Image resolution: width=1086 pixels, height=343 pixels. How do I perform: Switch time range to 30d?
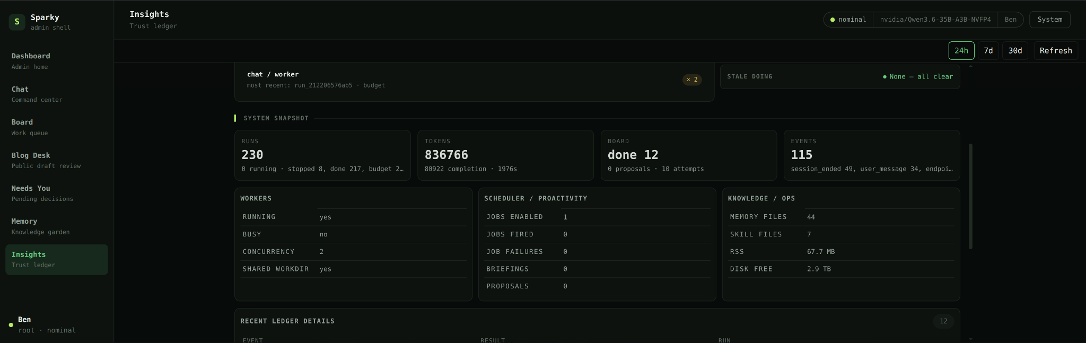pos(1015,50)
